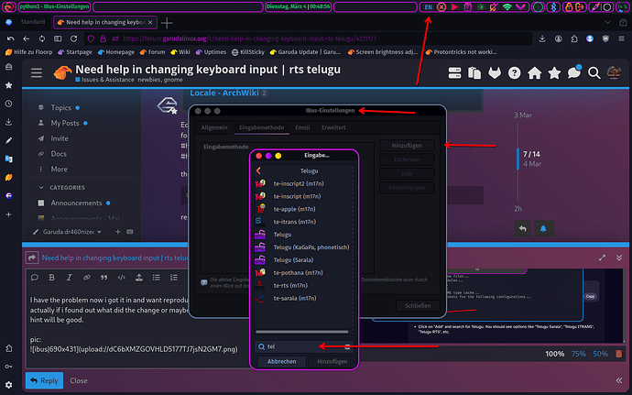Switch to Eingabemethode tab in IBus

point(262,127)
